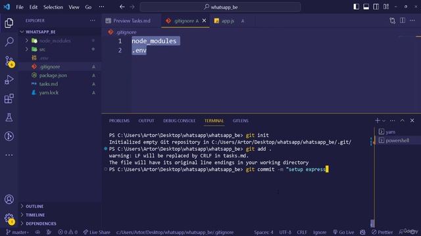Viewport: 421px width, 236px height.
Task: Switch to Preview Tasks.md tab
Action: (x=132, y=20)
